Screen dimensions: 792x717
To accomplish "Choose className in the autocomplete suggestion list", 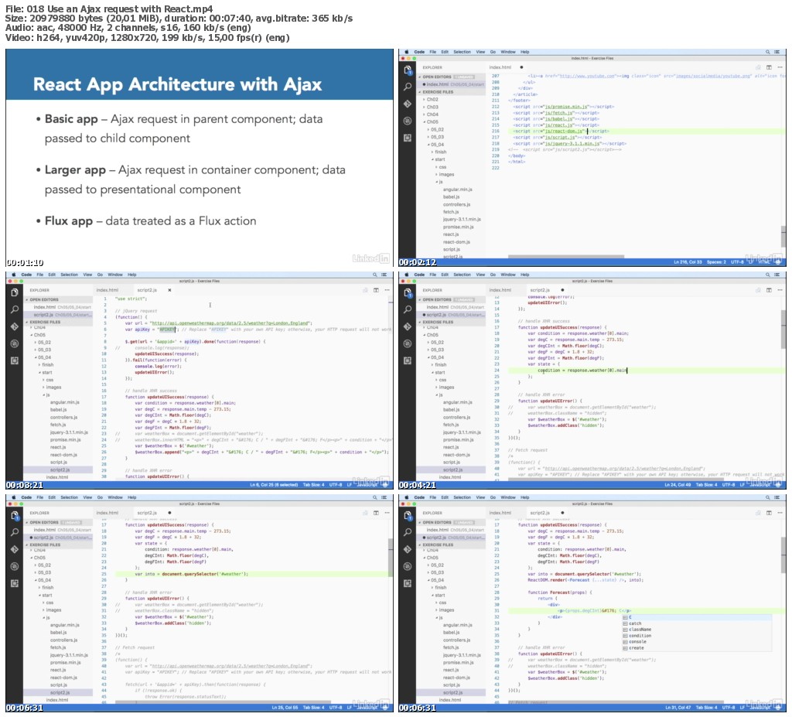I will click(640, 630).
